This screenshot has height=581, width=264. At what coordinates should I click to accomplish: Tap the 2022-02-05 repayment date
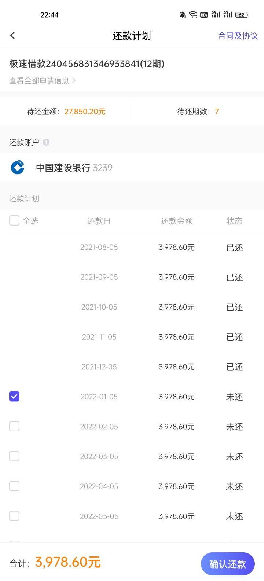(99, 427)
